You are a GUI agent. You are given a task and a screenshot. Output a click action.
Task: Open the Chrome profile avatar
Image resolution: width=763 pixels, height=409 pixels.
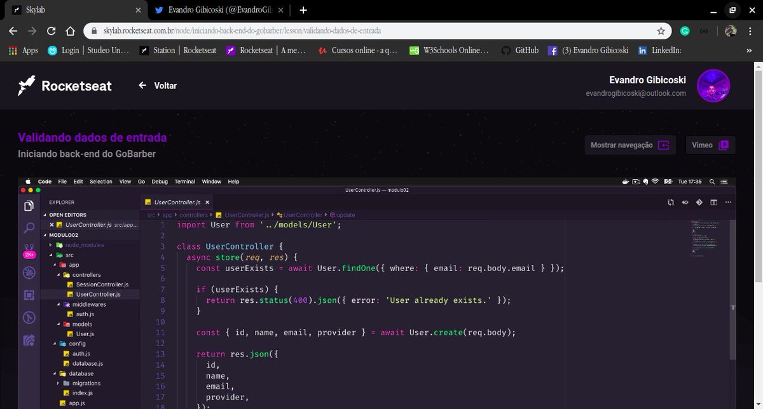coord(731,30)
